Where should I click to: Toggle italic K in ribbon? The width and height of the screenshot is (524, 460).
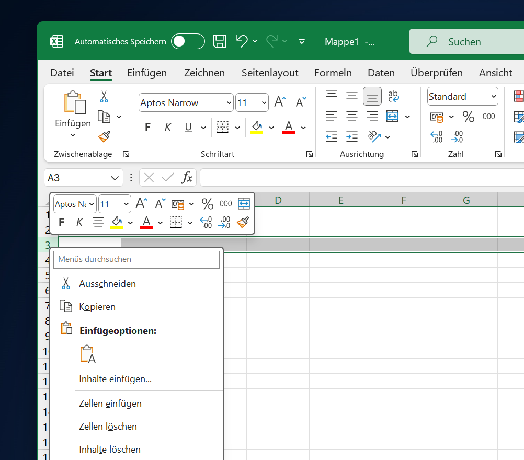click(x=168, y=127)
